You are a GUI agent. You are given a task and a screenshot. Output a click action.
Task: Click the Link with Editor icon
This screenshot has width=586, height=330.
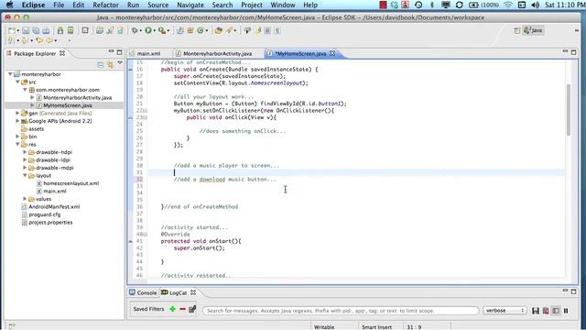pos(110,65)
